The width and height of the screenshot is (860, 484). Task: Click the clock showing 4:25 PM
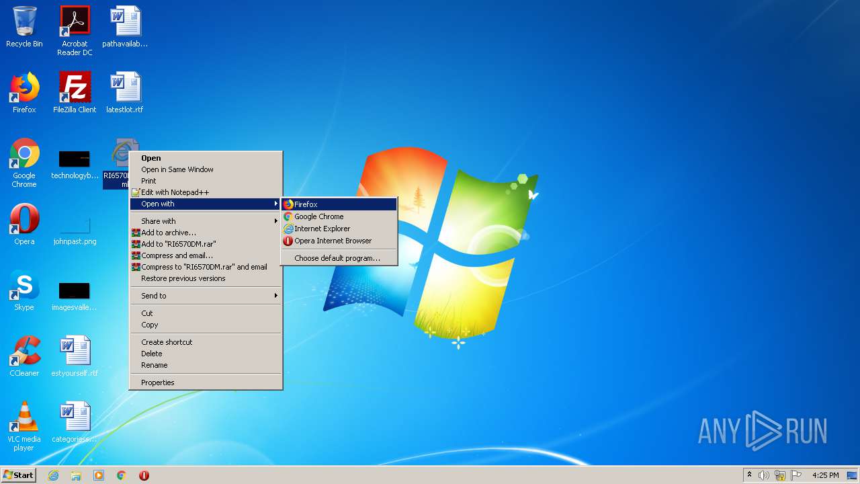pos(825,475)
